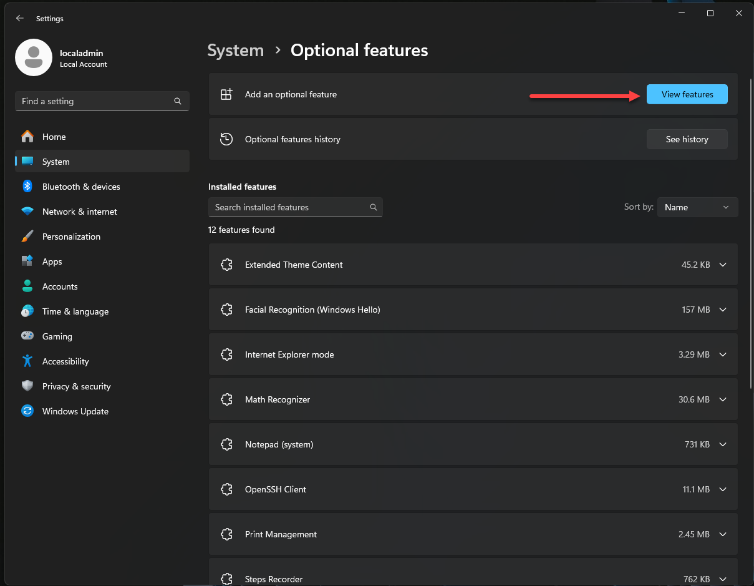Click the Network & internet Wi-Fi icon
This screenshot has width=754, height=586.
pyautogui.click(x=27, y=212)
